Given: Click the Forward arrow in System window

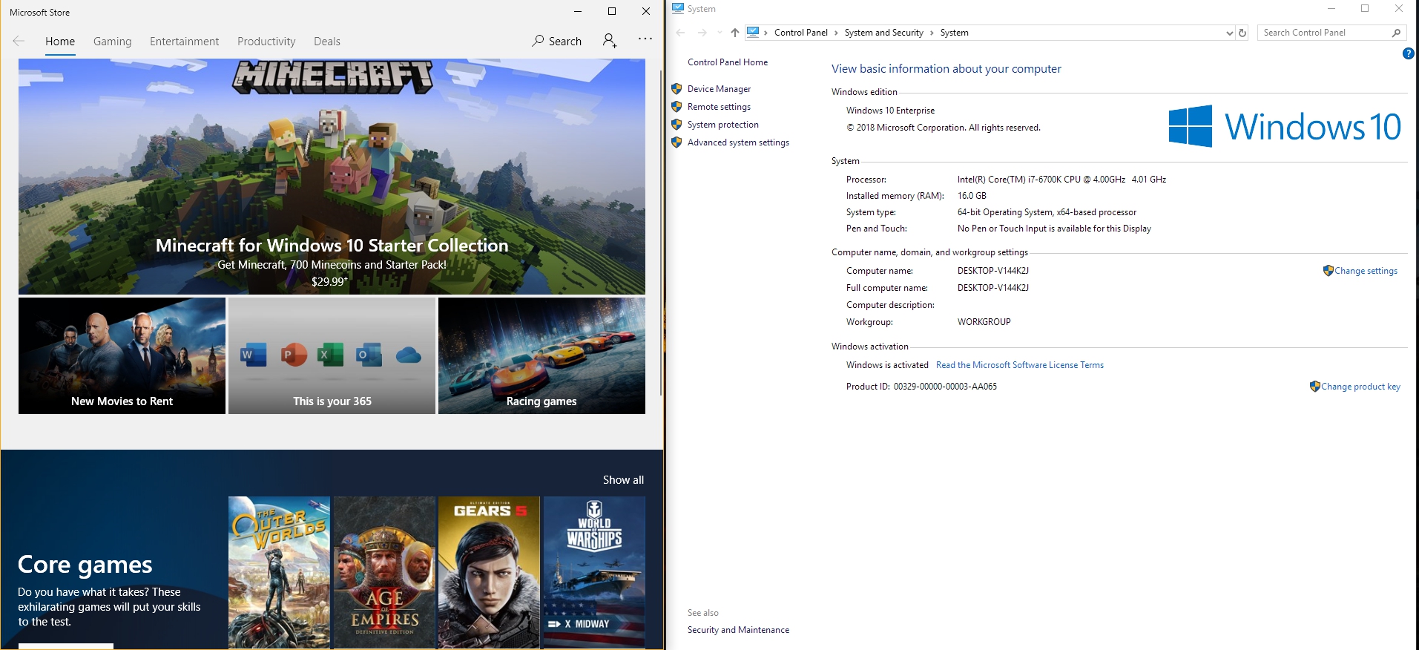Looking at the screenshot, I should point(702,33).
